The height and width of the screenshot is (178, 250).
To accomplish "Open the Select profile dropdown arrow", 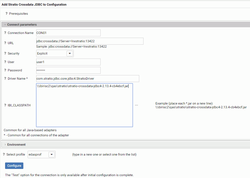I will pos(52,154).
